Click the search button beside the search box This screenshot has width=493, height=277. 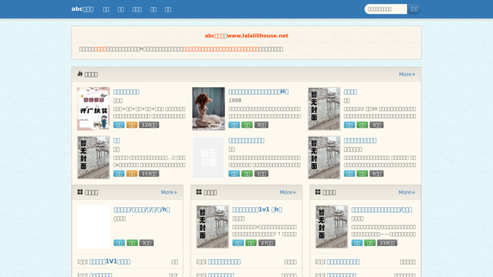click(414, 9)
